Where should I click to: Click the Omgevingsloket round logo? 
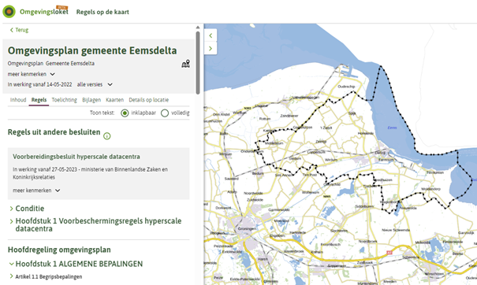tap(9, 12)
